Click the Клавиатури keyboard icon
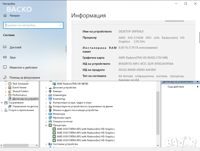 coord(50,95)
